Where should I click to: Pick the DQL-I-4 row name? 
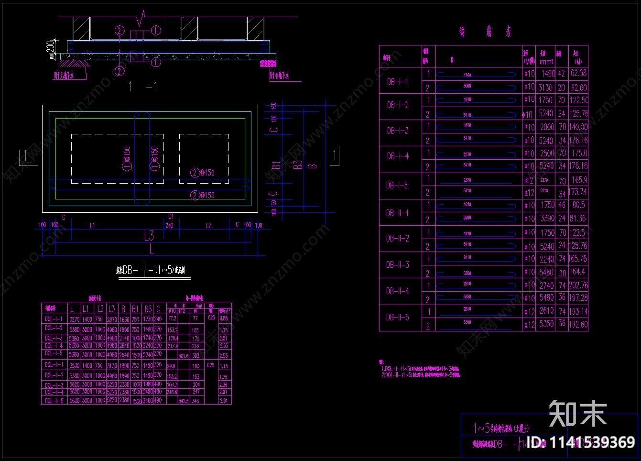pos(54,345)
